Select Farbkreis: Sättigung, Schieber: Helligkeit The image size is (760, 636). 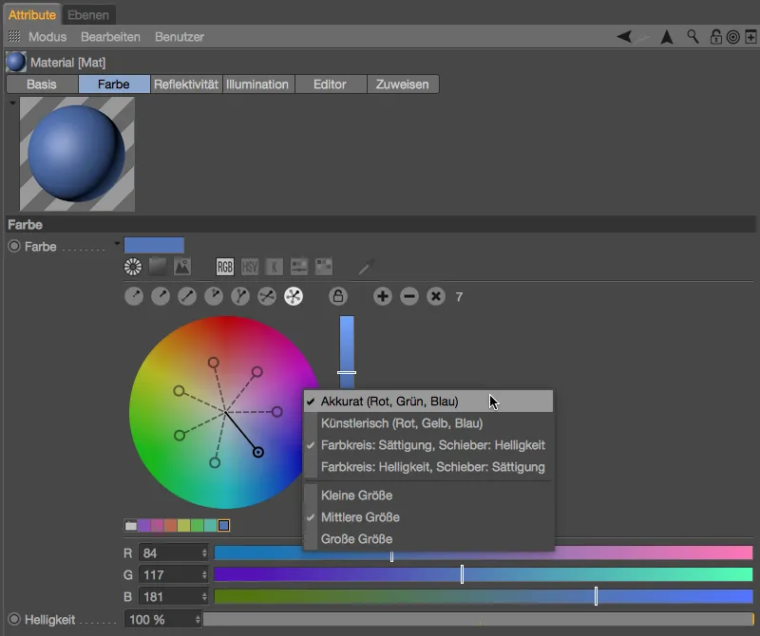pos(428,445)
